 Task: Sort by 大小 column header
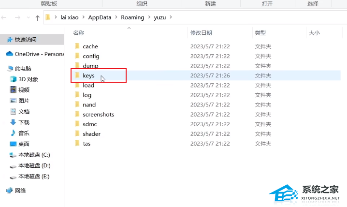[314, 33]
